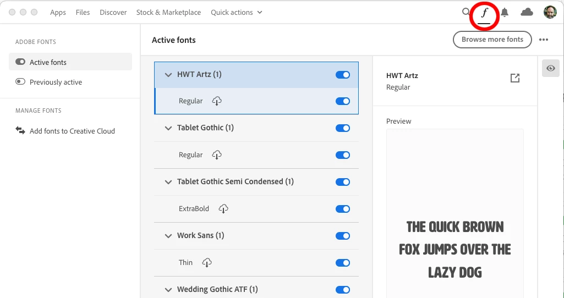The image size is (564, 298).
Task: Deactivate the ExtraBold style toggle
Action: [x=343, y=209]
